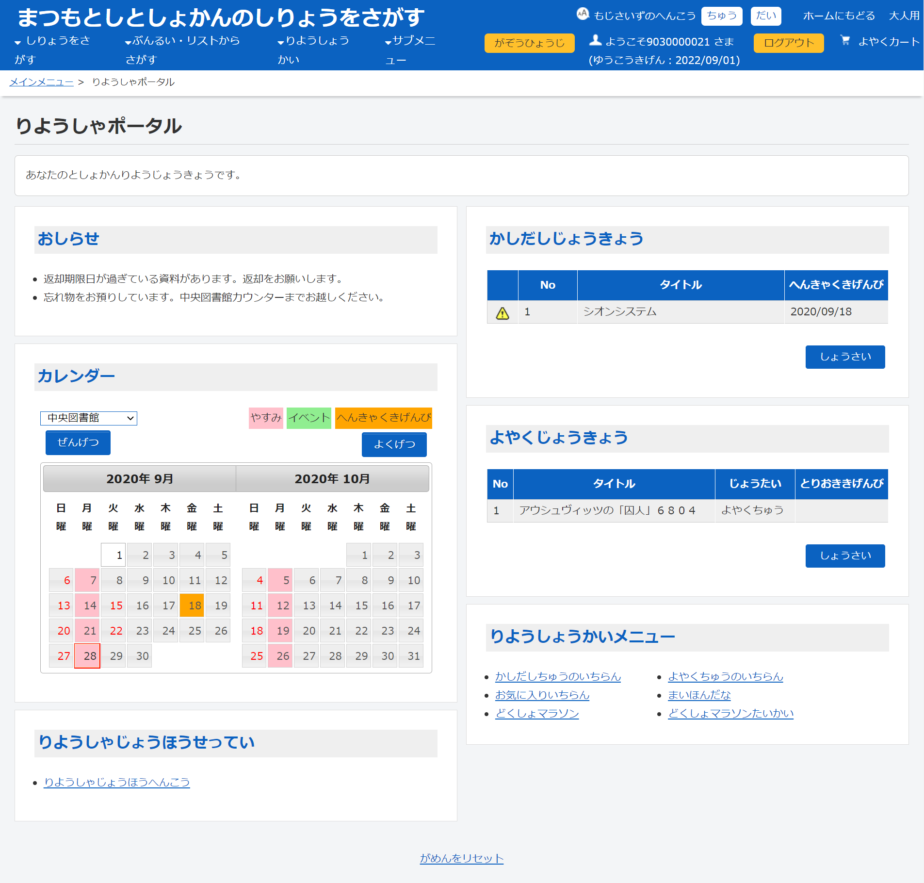
Task: Click the user profile icon beside ようこそ
Action: [x=595, y=40]
